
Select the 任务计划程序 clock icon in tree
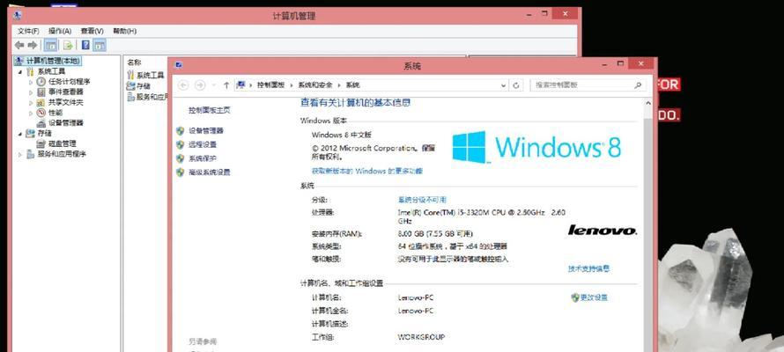[41, 81]
